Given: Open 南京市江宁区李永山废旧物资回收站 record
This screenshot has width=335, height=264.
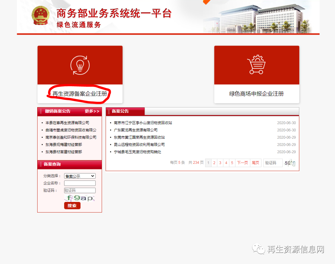Looking at the screenshot, I should click(143, 123).
